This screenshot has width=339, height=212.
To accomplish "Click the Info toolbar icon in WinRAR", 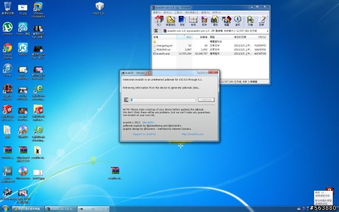I will [238, 21].
